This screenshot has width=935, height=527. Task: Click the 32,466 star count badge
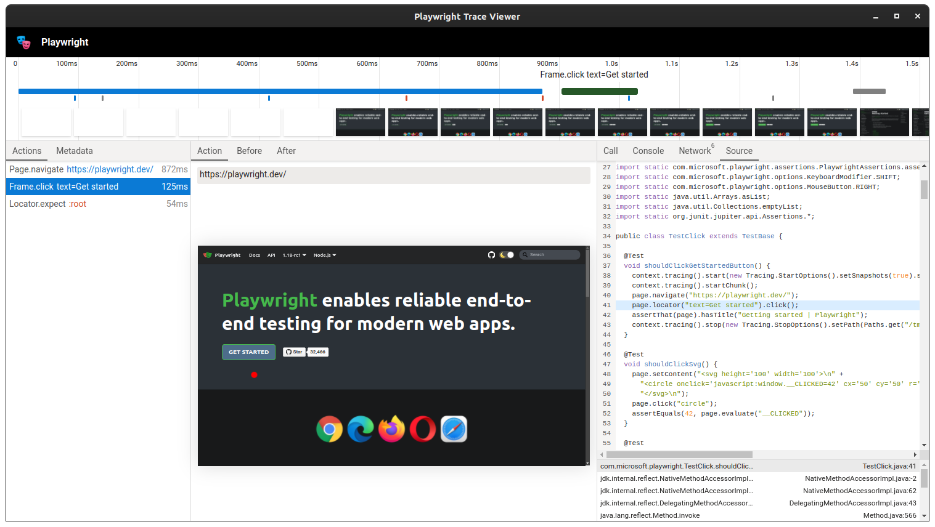(x=318, y=352)
